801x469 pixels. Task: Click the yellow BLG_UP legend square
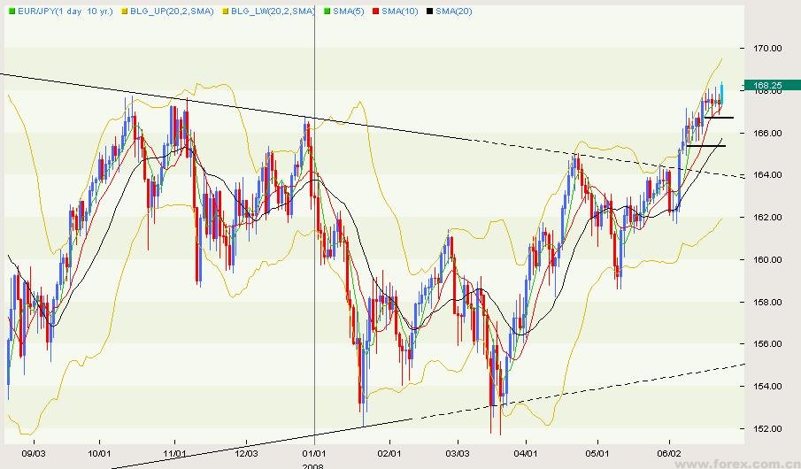[x=123, y=11]
